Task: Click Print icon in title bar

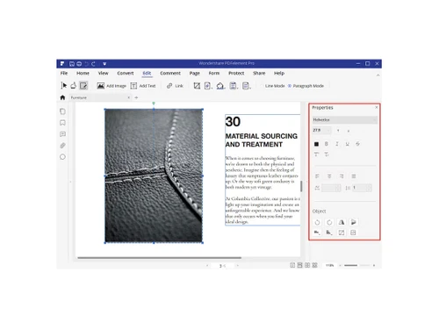Action: click(x=79, y=63)
